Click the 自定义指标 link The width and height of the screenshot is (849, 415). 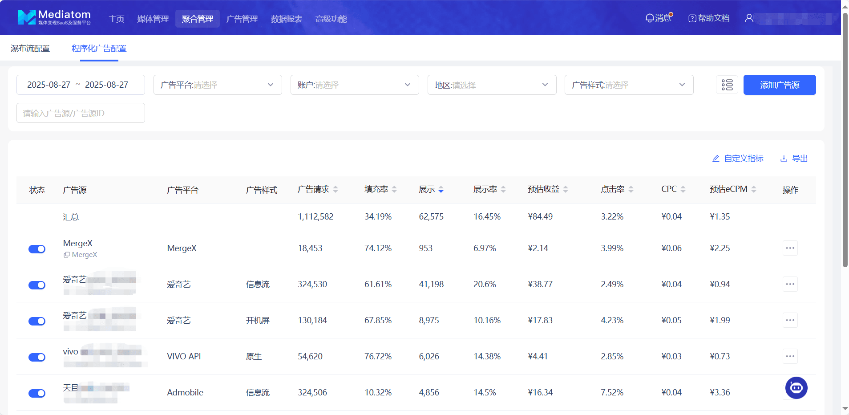tap(738, 159)
